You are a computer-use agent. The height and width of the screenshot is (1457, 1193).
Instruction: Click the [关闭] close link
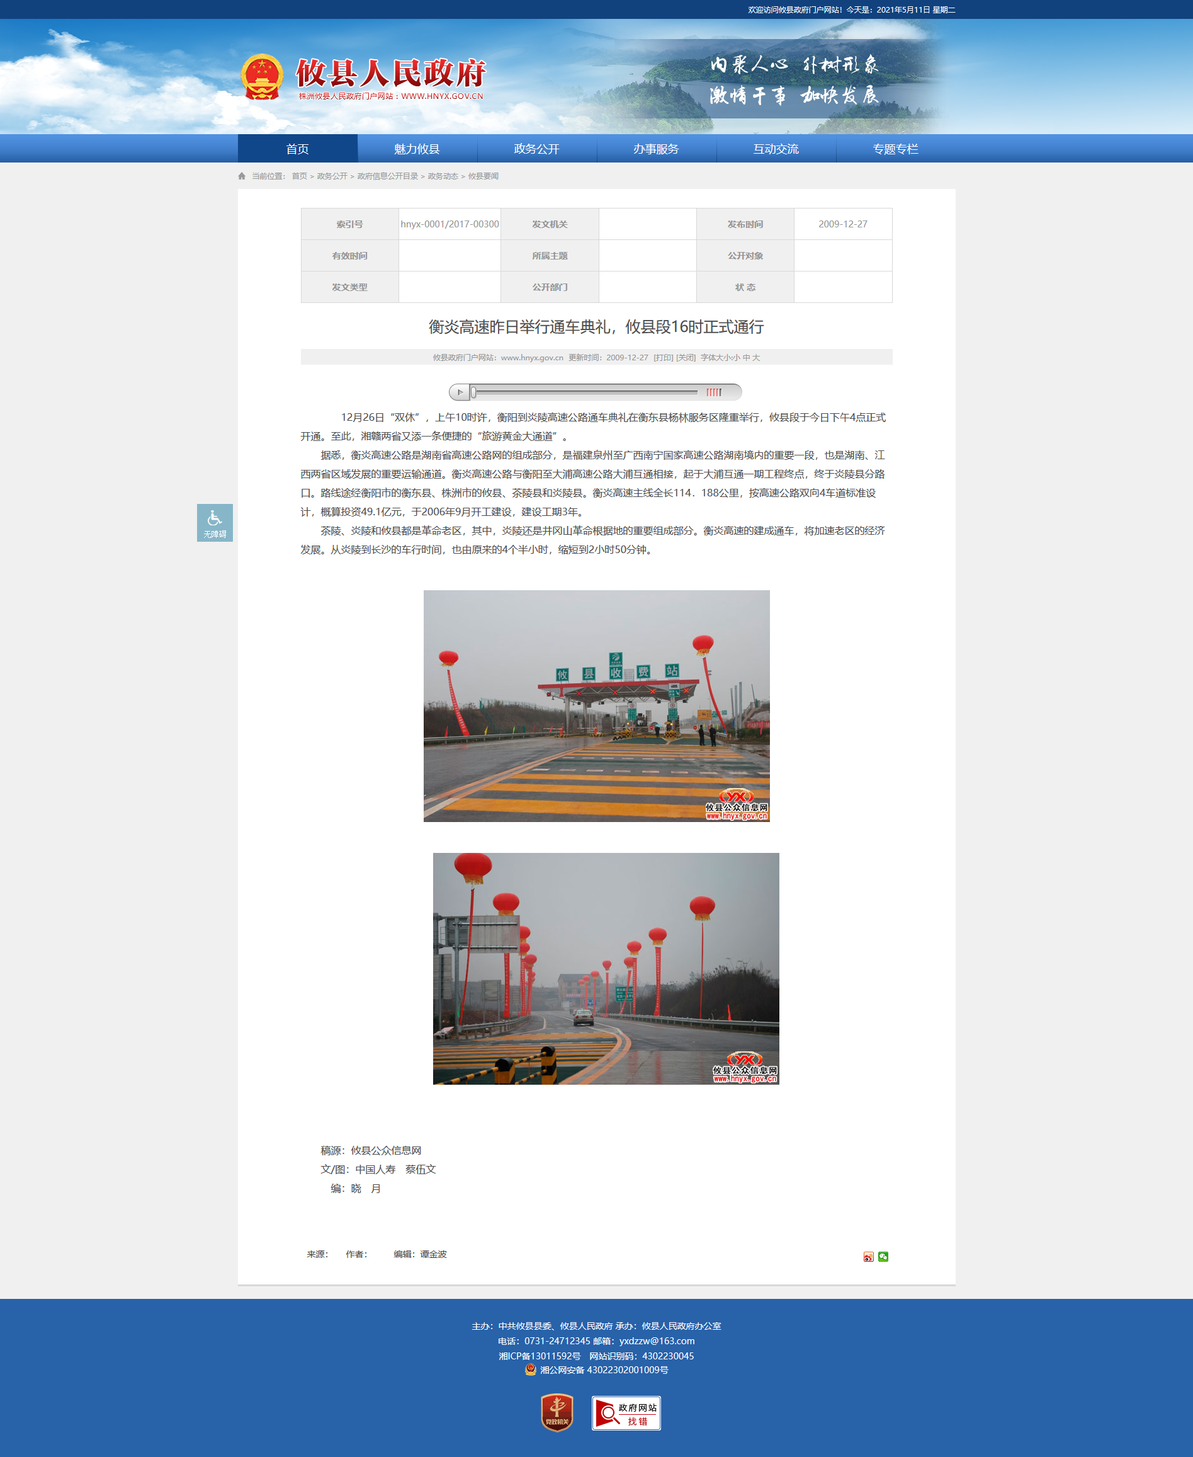(686, 358)
